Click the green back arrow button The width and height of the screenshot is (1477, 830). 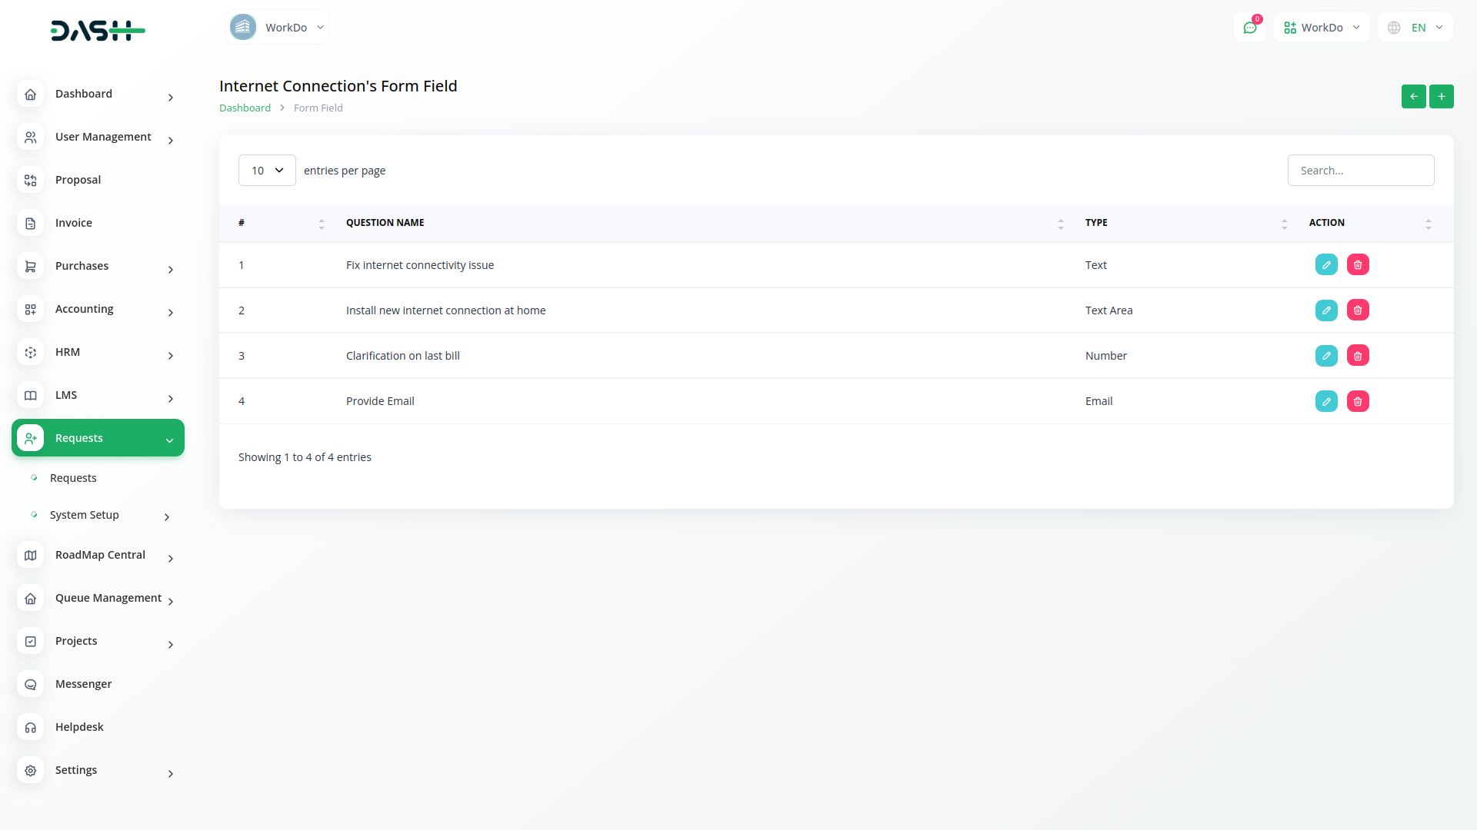(1413, 97)
